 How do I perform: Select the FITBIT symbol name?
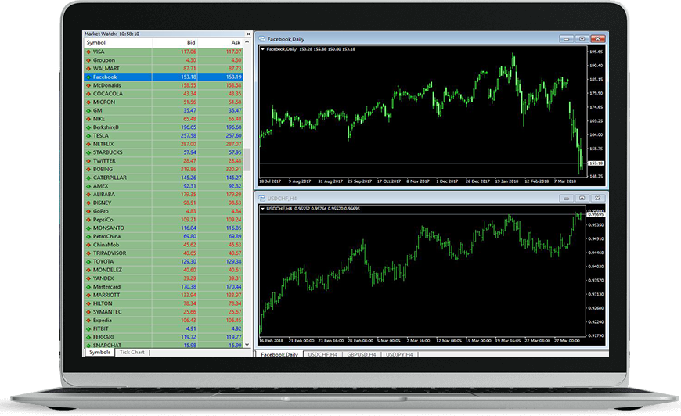click(101, 328)
